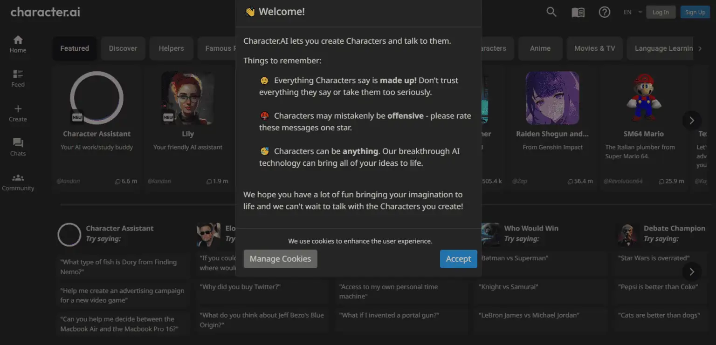Viewport: 716px width, 345px height.
Task: Click the Lily name label
Action: point(188,134)
